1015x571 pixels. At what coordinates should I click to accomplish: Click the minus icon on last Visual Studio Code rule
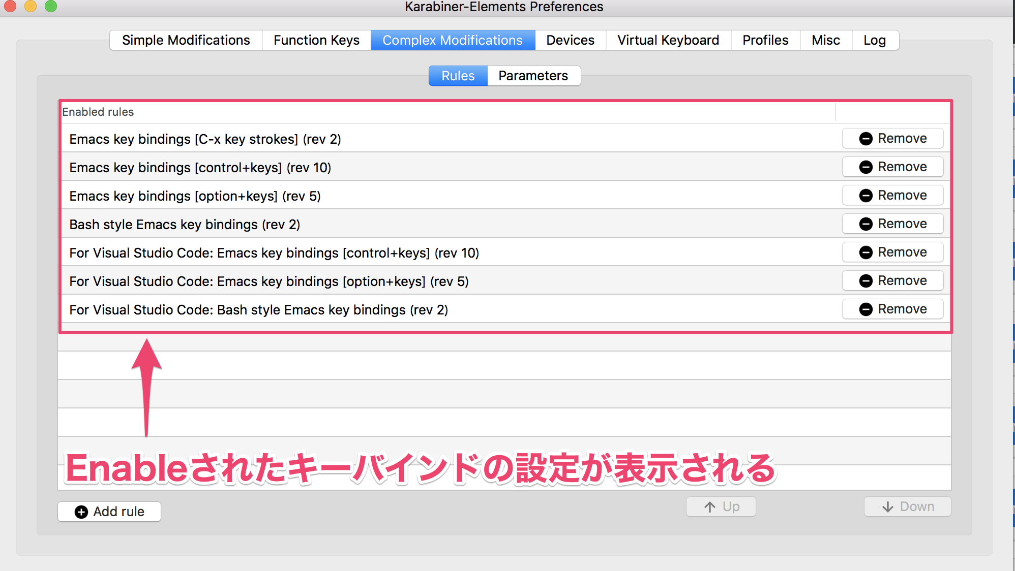866,309
